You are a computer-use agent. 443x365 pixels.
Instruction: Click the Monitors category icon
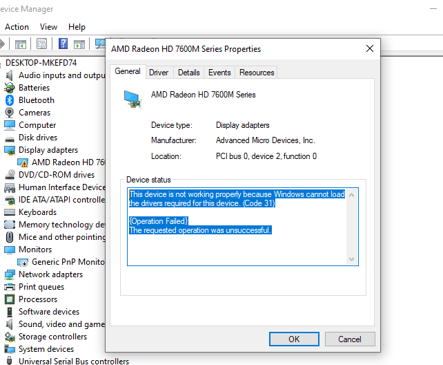(x=10, y=250)
